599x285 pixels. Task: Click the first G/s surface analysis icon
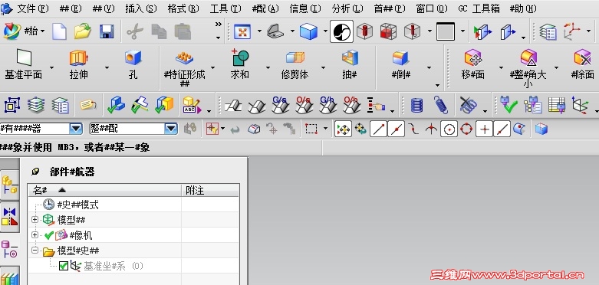[280, 105]
